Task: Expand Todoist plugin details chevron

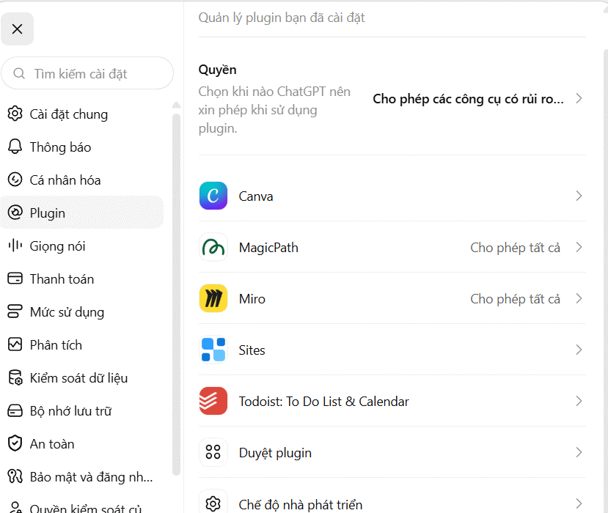Action: point(579,401)
